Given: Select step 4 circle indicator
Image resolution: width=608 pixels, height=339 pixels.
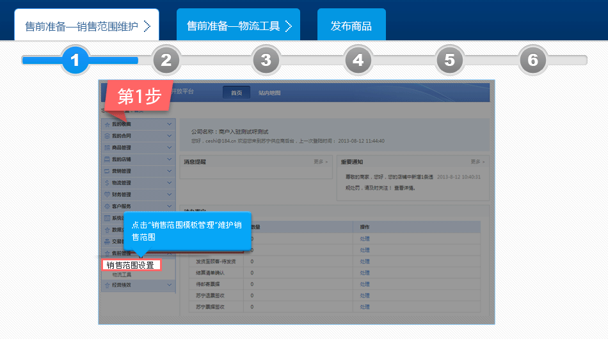Looking at the screenshot, I should pos(358,61).
